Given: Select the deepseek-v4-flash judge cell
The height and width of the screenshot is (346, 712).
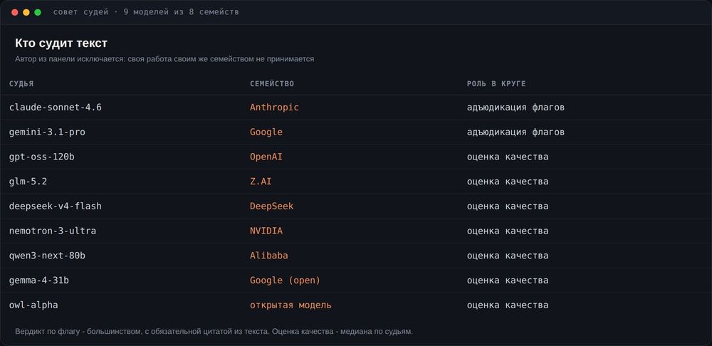Looking at the screenshot, I should coord(56,206).
